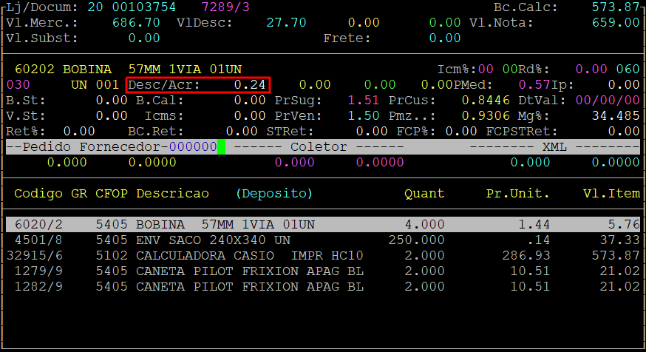Click the Vl.Nota total 659.00
The image size is (646, 352).
coord(616,22)
